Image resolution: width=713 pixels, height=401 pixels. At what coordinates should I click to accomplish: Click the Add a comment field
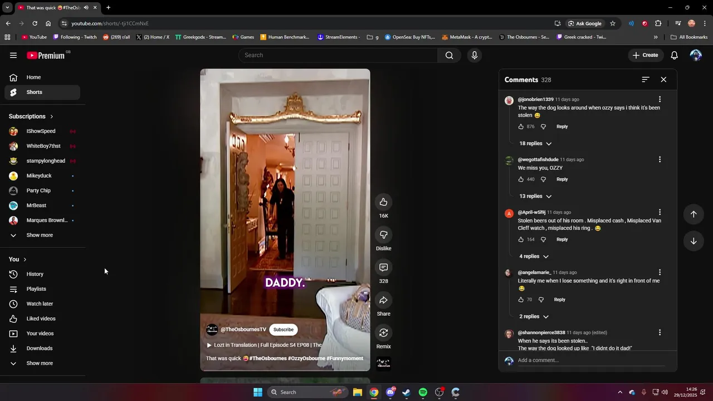pyautogui.click(x=590, y=360)
